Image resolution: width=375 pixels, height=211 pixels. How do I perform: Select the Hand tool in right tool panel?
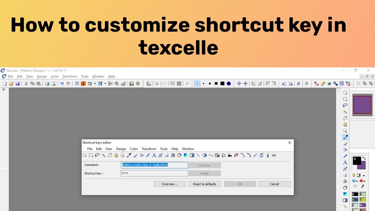click(345, 124)
